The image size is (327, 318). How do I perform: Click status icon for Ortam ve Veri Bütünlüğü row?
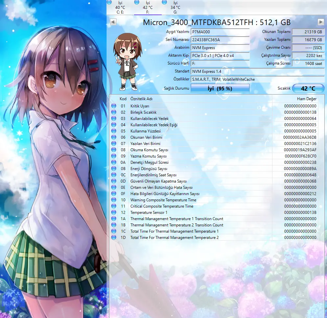(x=114, y=187)
